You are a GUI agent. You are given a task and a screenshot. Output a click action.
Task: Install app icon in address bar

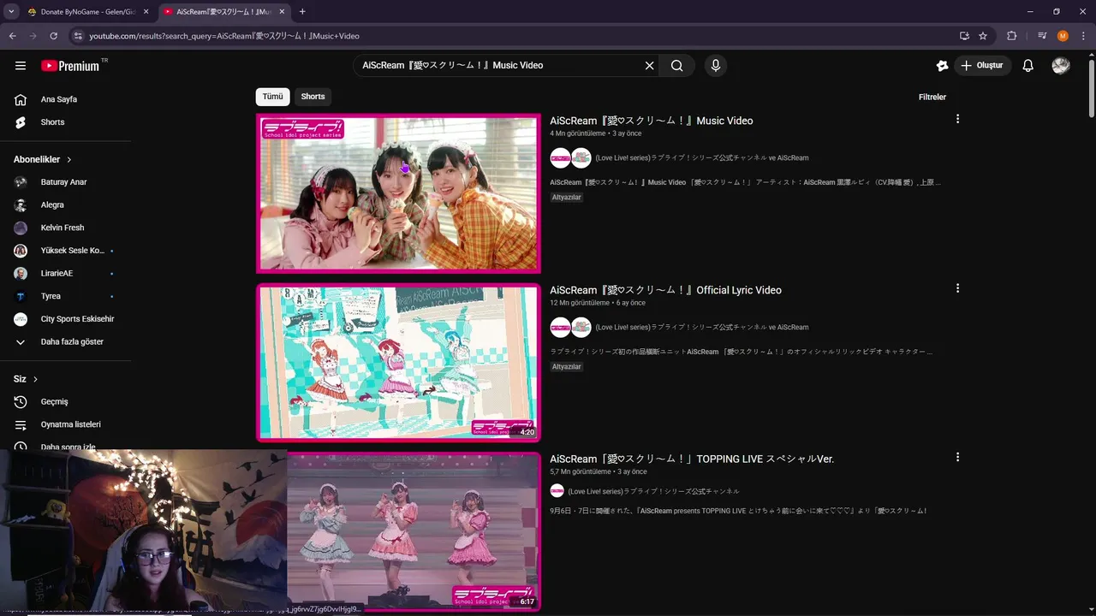pyautogui.click(x=964, y=36)
